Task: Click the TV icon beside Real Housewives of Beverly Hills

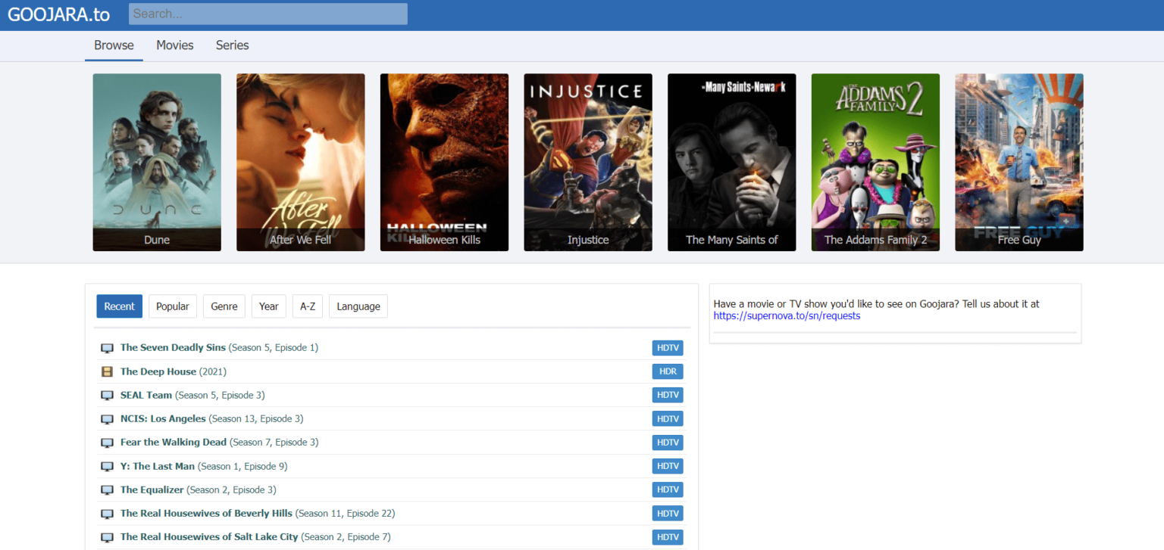Action: (107, 514)
